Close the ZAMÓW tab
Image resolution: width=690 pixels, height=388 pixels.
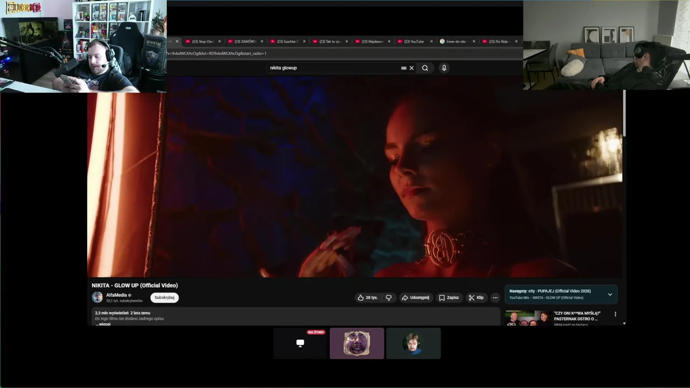262,41
